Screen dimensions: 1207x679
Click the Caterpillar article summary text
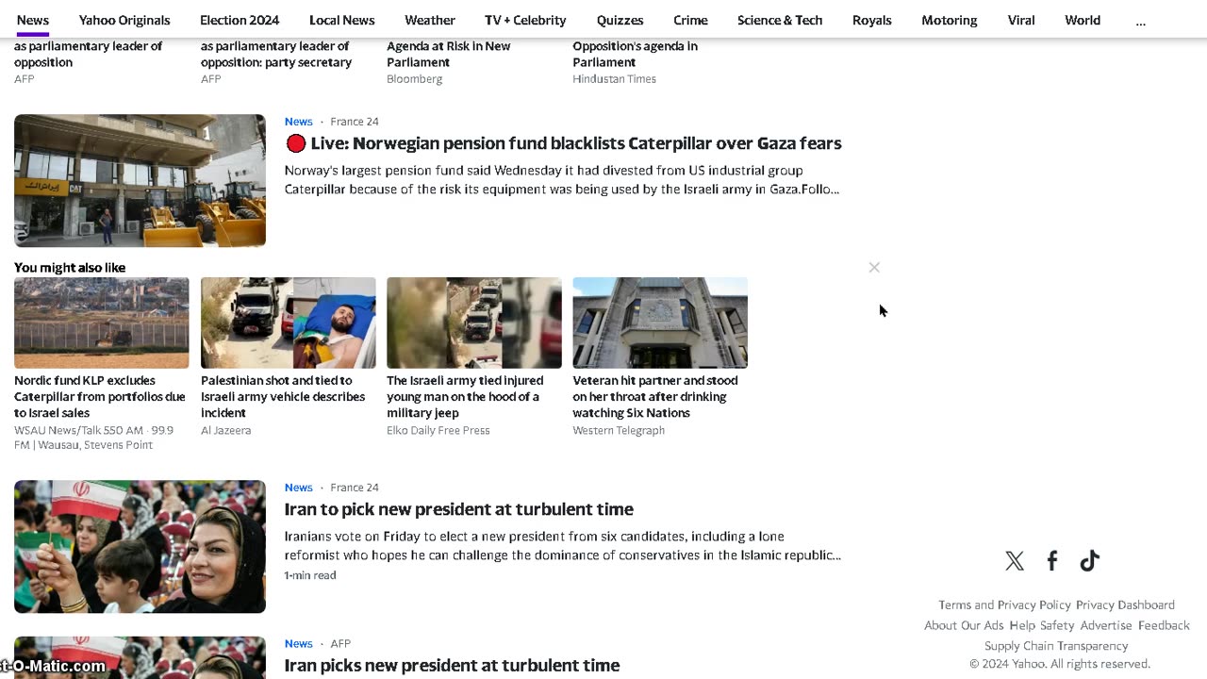562,180
